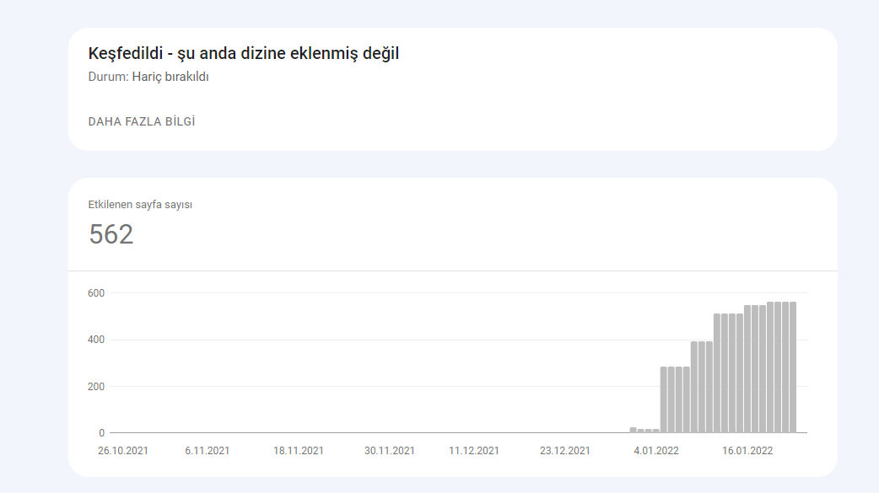The image size is (879, 493).
Task: Open the DAHA FAZLA BİLGİ link
Action: [141, 121]
